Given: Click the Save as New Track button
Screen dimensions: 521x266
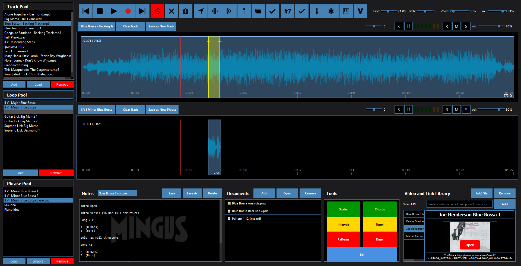Looking at the screenshot, I should coord(161,26).
